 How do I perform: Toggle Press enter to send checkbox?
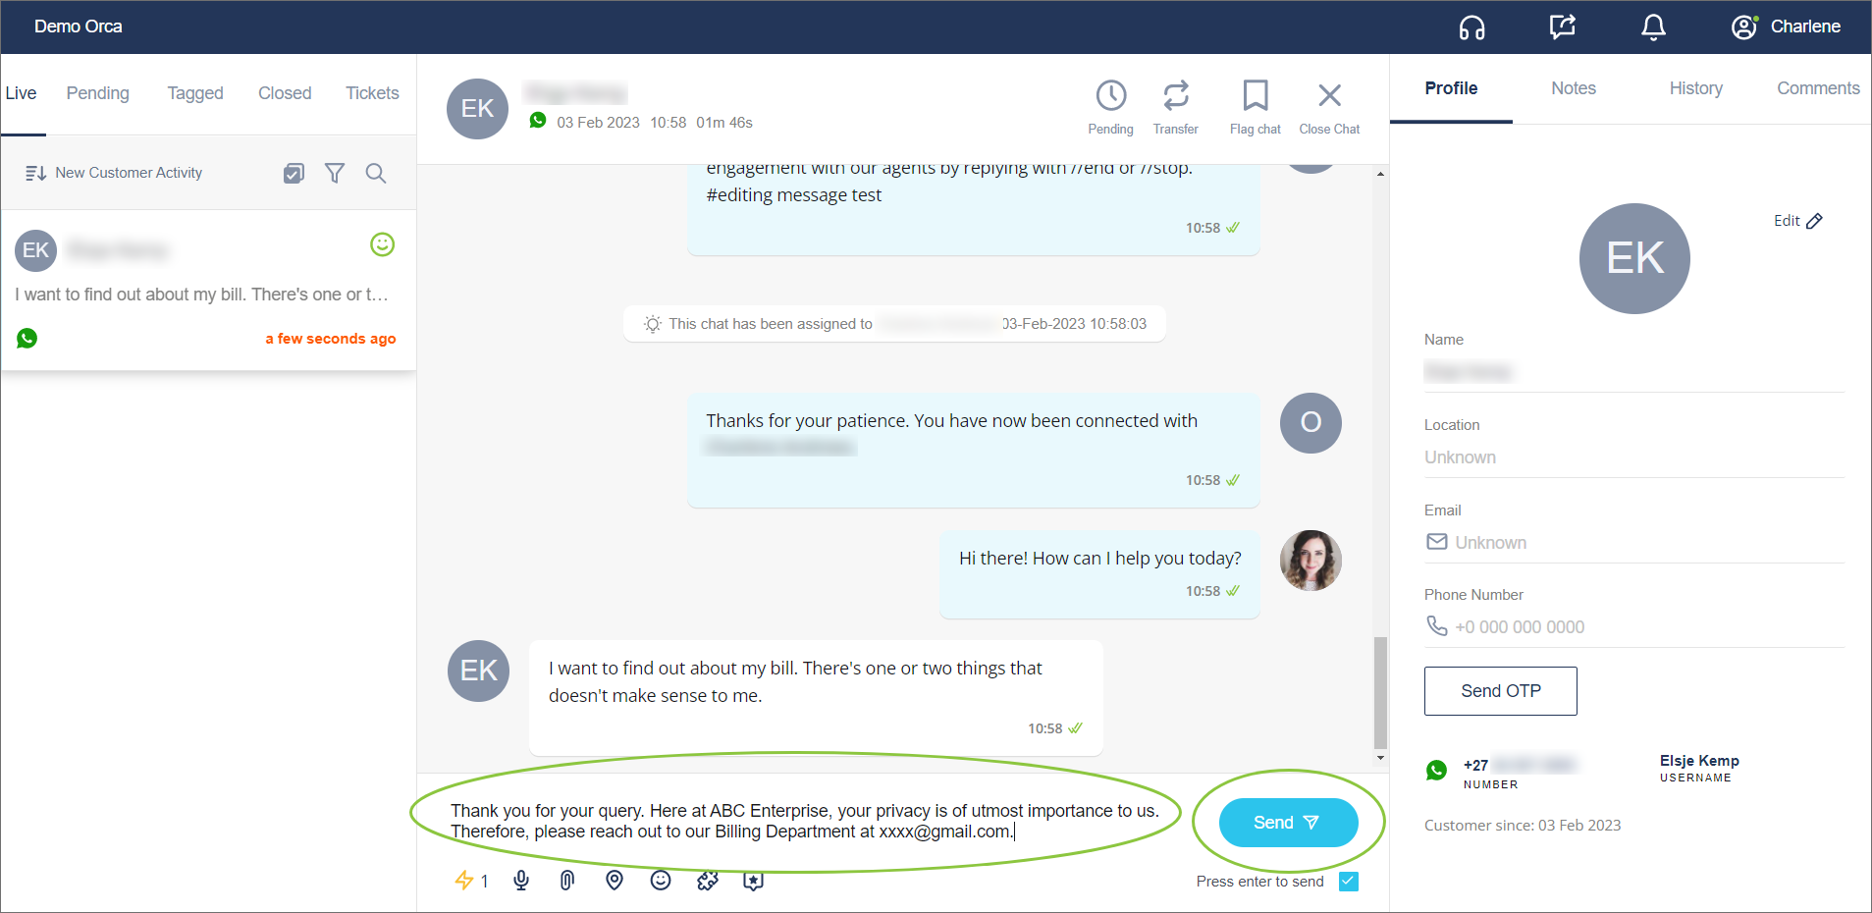pyautogui.click(x=1349, y=882)
